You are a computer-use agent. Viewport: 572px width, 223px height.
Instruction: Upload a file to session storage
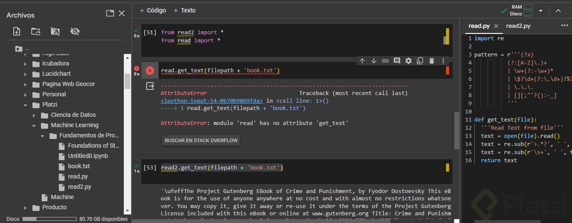17,31
